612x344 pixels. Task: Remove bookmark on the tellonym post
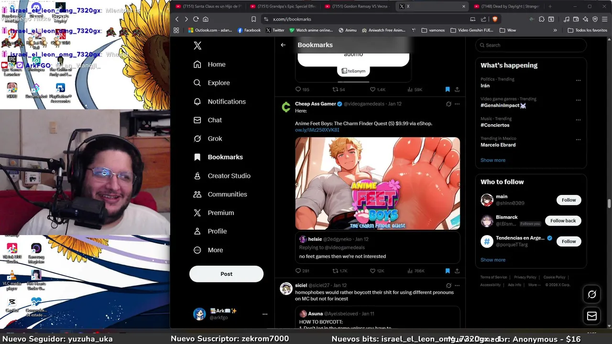[448, 89]
